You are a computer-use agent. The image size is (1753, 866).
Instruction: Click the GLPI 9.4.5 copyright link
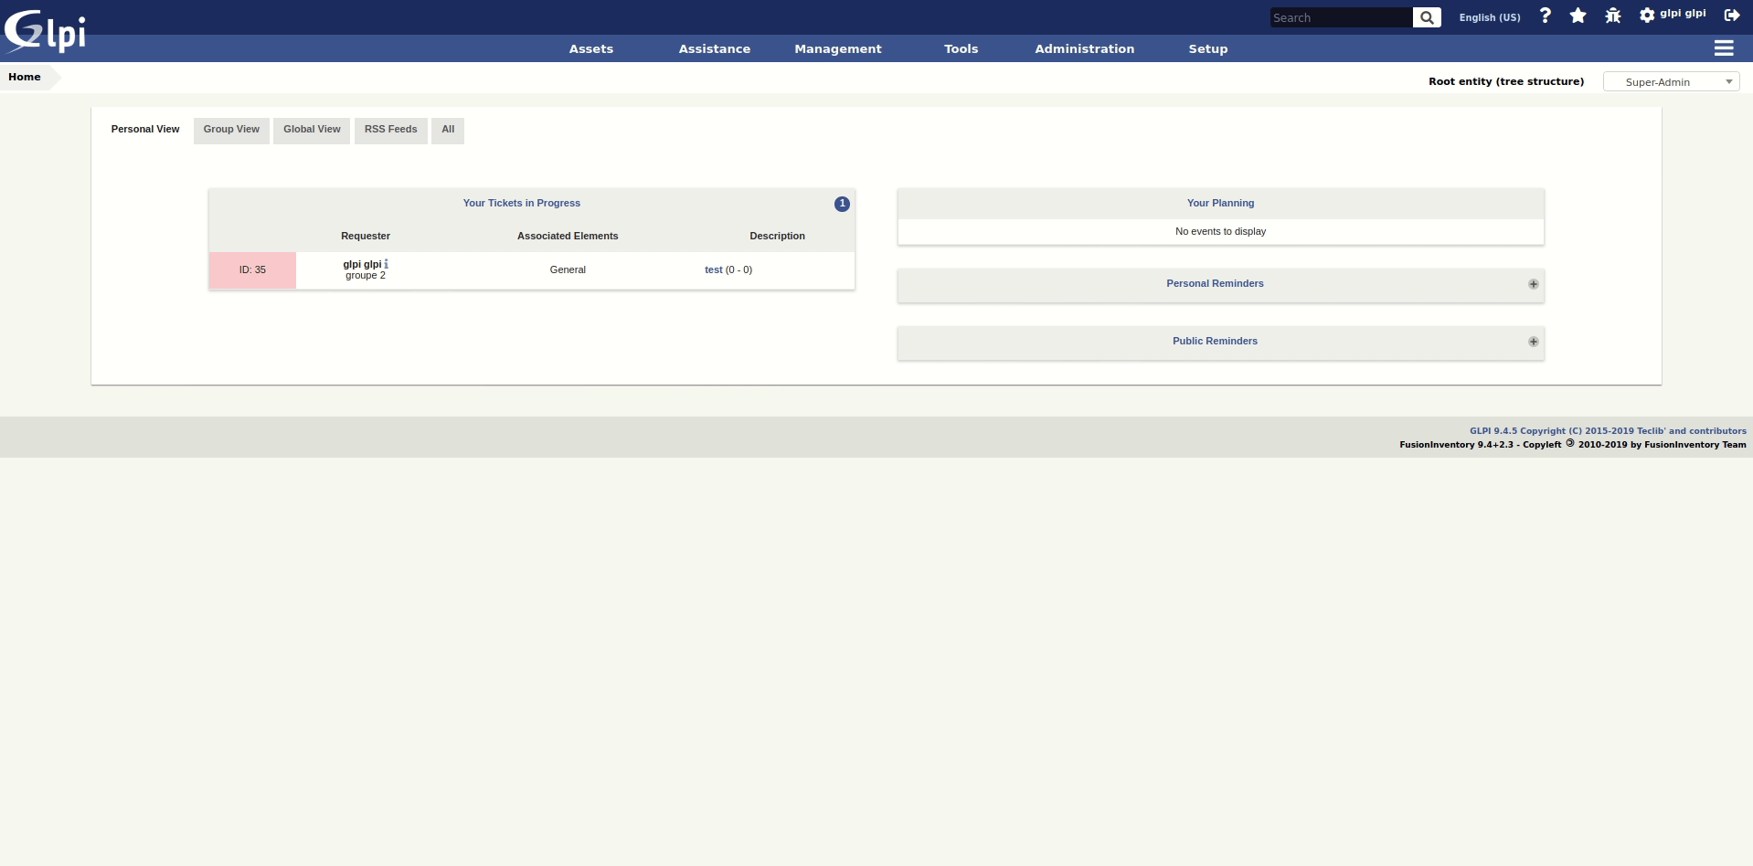[x=1609, y=430]
